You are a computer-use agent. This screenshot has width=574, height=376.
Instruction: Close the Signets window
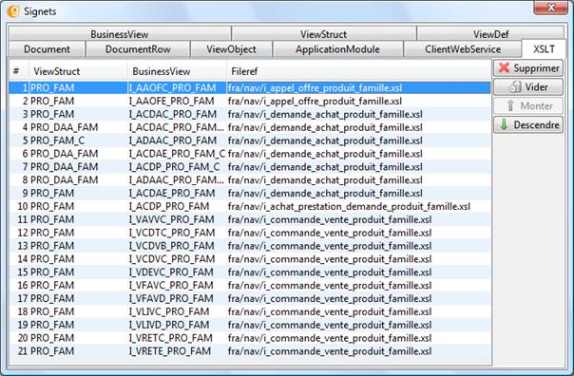pyautogui.click(x=550, y=8)
